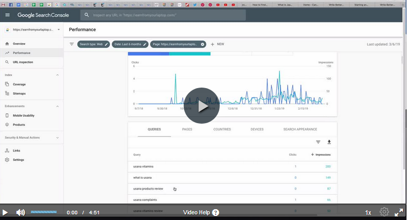
Task: Open Search type: Web filter chip
Action: 94,44
